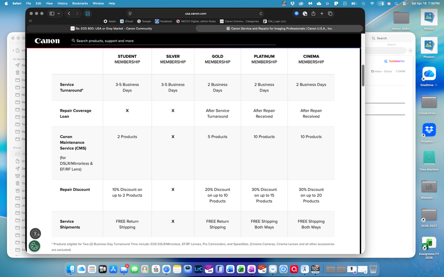Open Spotlight search in the menu bar
Viewport: 444px width, 277px height.
[x=396, y=4]
